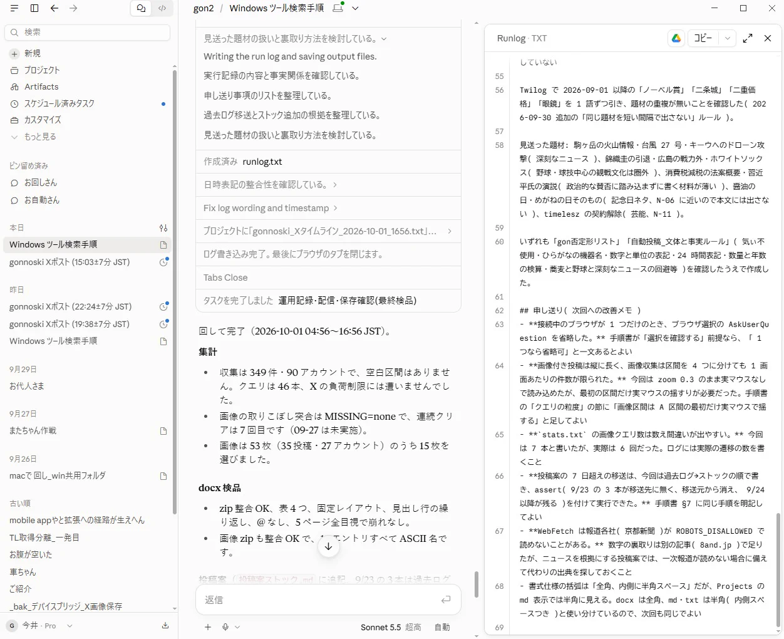Image resolution: width=784 pixels, height=639 pixels.
Task: Click clock icon on 15:03±7分 chat row
Action: pos(163,262)
